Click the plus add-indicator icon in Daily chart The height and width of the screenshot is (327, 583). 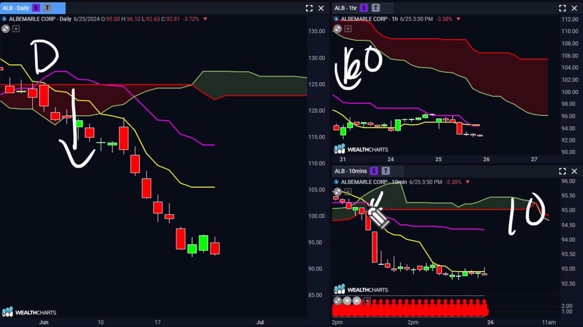[16, 29]
